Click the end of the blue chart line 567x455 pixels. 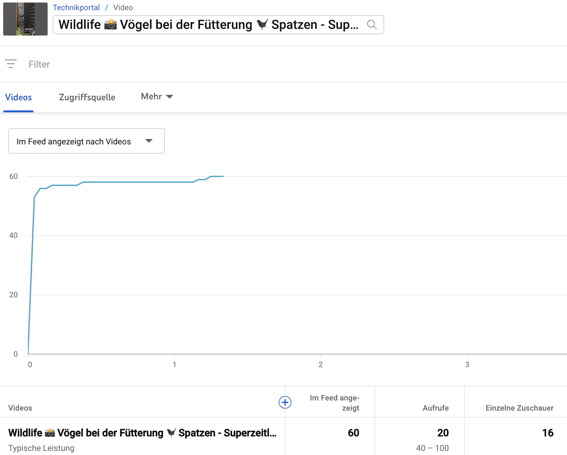pos(223,176)
